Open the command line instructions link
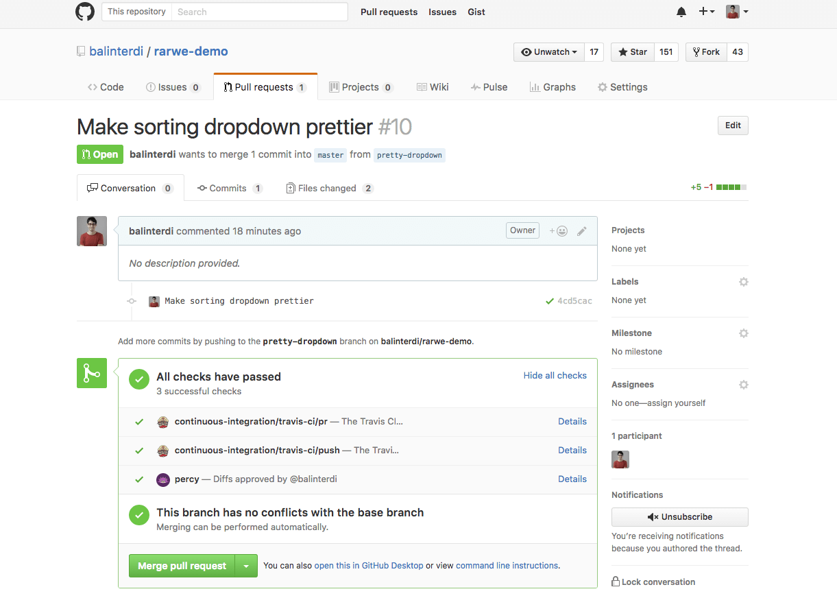The width and height of the screenshot is (837, 598). (x=507, y=565)
